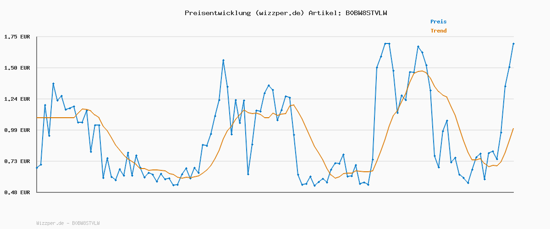Click the Trend legend label
This screenshot has height=229, width=550.
click(x=438, y=31)
